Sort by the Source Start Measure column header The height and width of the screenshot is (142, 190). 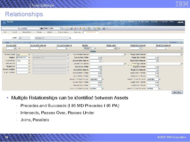coord(38,45)
